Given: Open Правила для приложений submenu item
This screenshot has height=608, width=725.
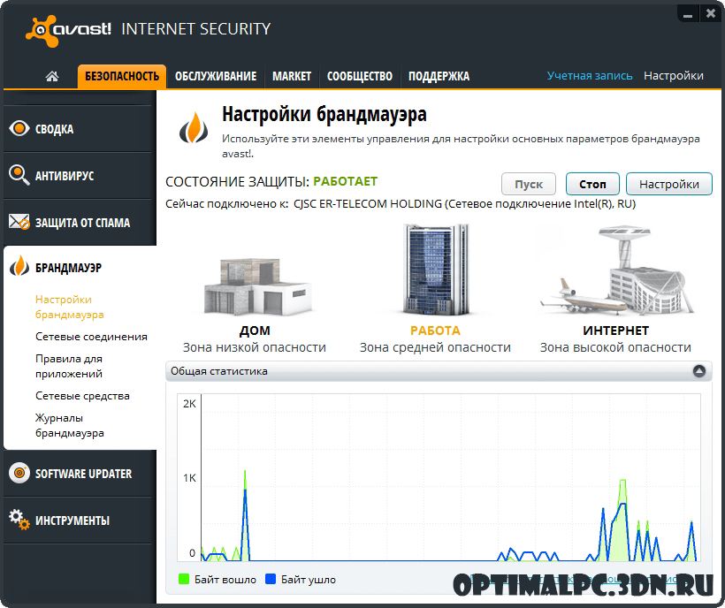Looking at the screenshot, I should pos(69,367).
